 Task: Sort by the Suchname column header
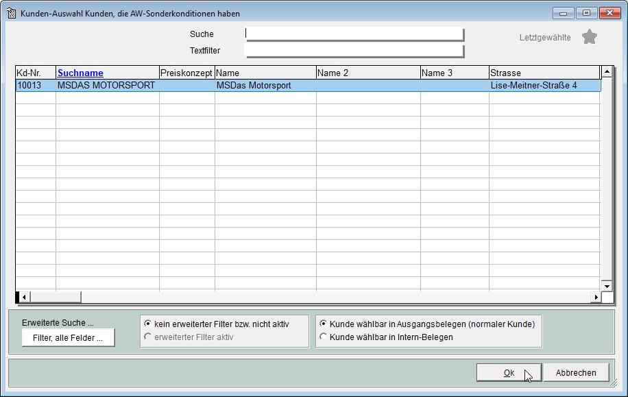[108, 73]
